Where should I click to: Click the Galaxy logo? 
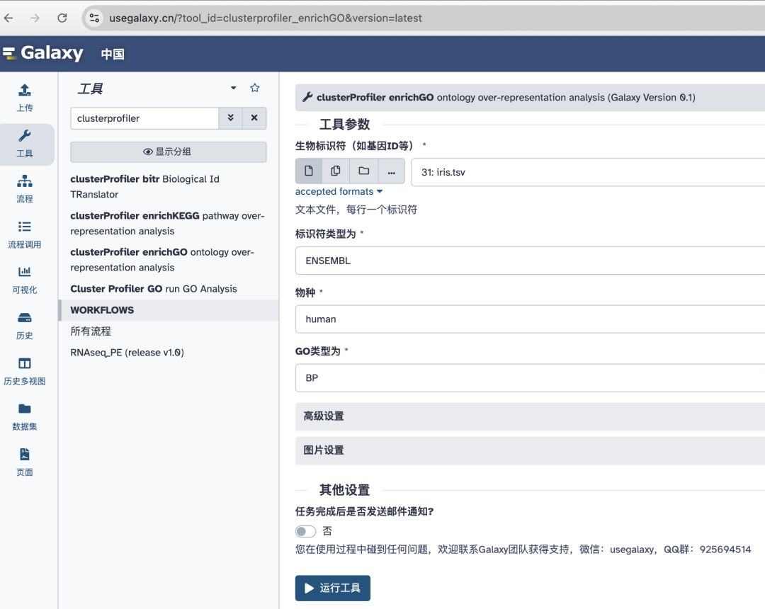pos(43,52)
